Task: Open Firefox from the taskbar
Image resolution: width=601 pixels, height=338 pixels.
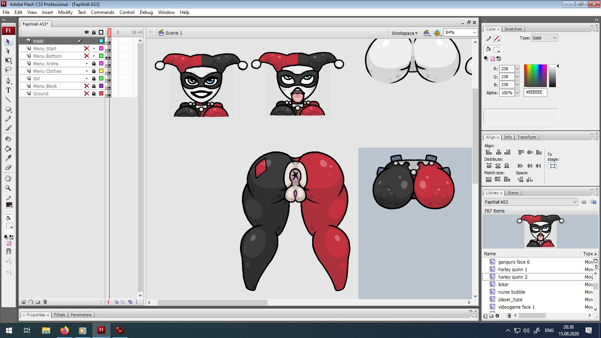Action: pos(65,330)
